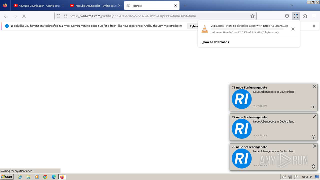This screenshot has width=320, height=180.
Task: Click the download progress bar
Action: coord(247,29)
